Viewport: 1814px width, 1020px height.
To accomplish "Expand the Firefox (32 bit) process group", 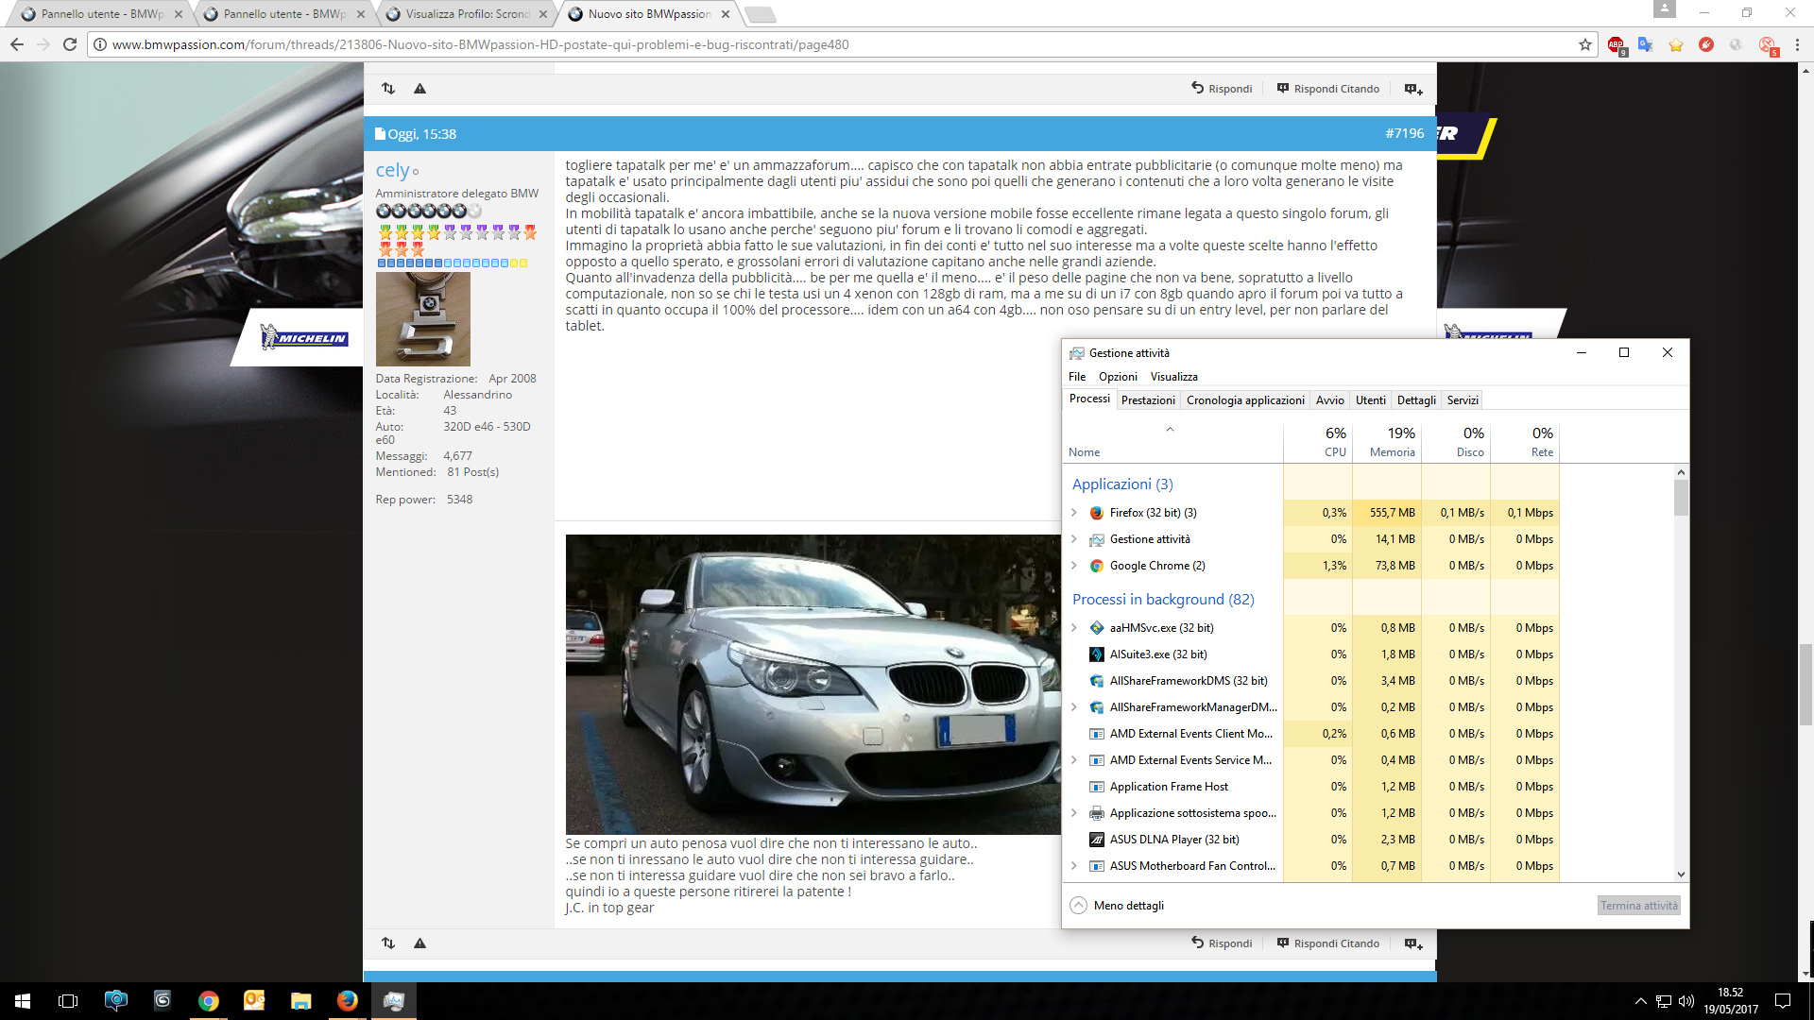I will click(1074, 513).
